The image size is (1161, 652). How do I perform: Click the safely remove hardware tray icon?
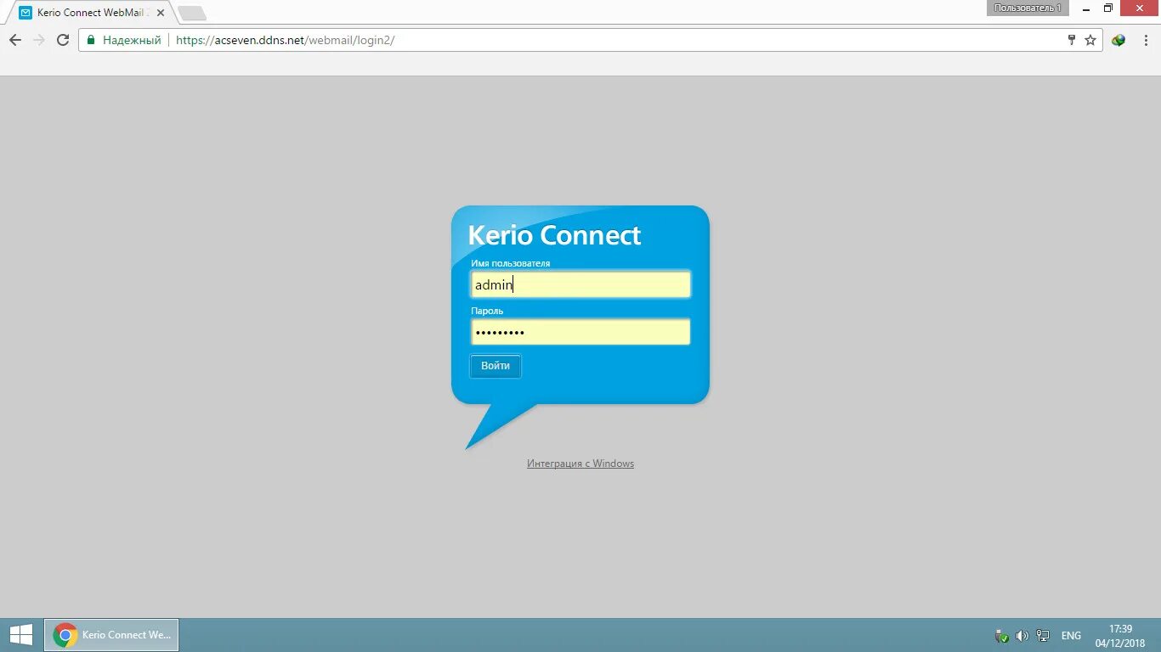click(1001, 636)
